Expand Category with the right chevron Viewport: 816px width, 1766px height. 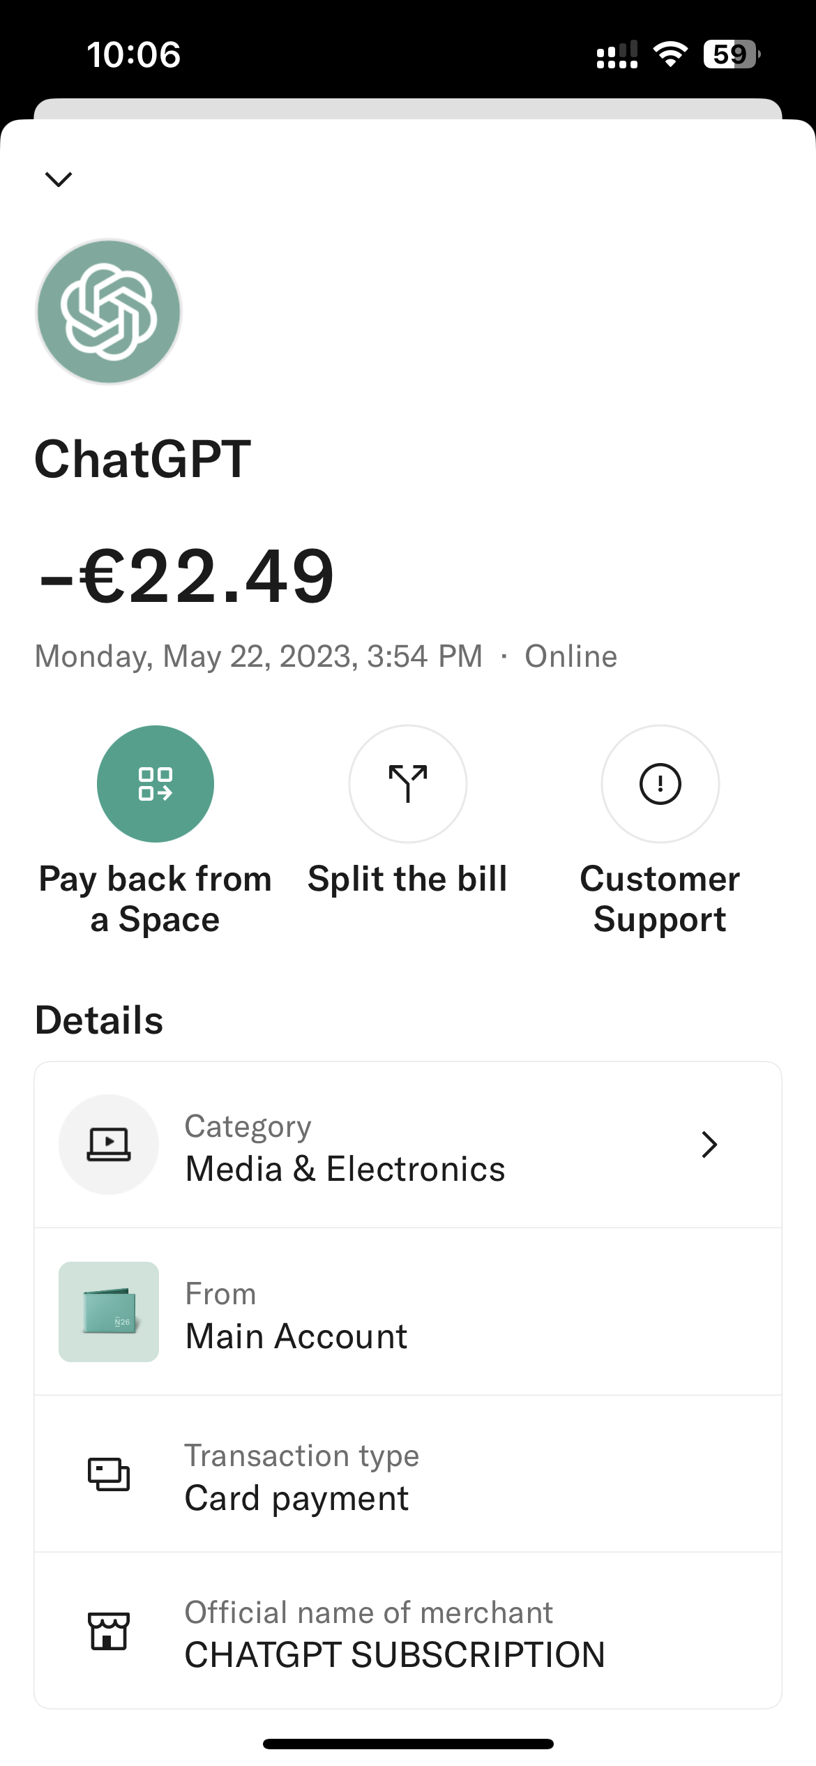(709, 1145)
